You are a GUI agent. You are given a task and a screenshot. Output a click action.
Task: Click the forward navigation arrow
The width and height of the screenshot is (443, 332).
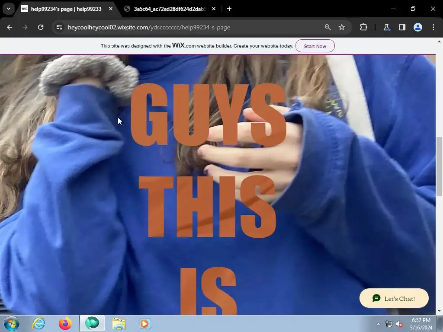25,27
